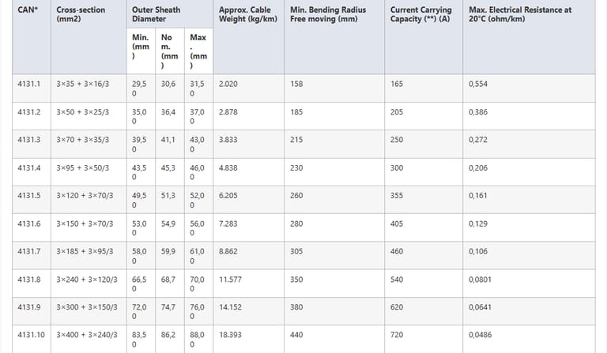Click the Current Carrying Capacity header
This screenshot has height=353, width=607.
click(420, 14)
